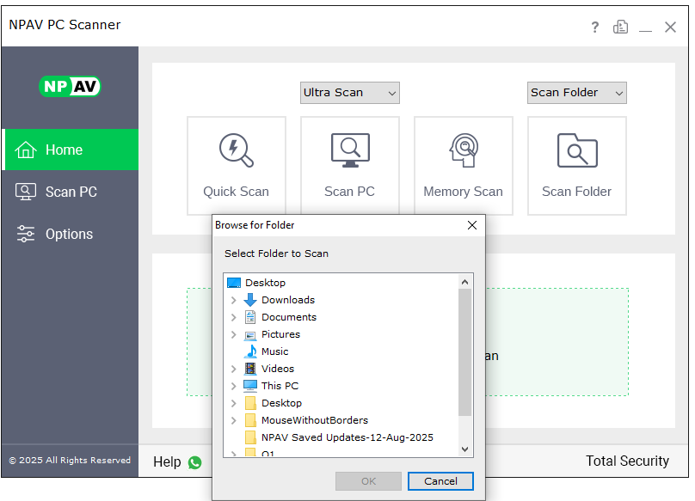Open Options in the sidebar
This screenshot has height=501, width=695.
coord(70,234)
